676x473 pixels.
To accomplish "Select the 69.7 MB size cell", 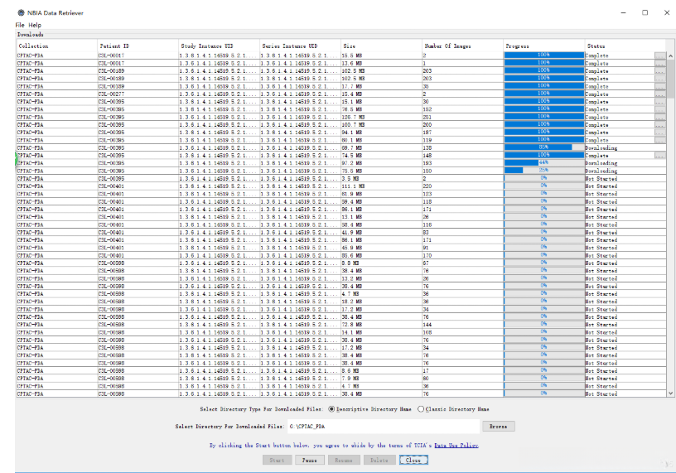I will click(x=382, y=148).
